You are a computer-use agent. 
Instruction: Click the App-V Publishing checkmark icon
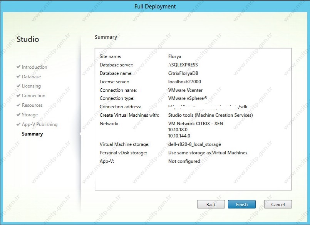point(18,124)
